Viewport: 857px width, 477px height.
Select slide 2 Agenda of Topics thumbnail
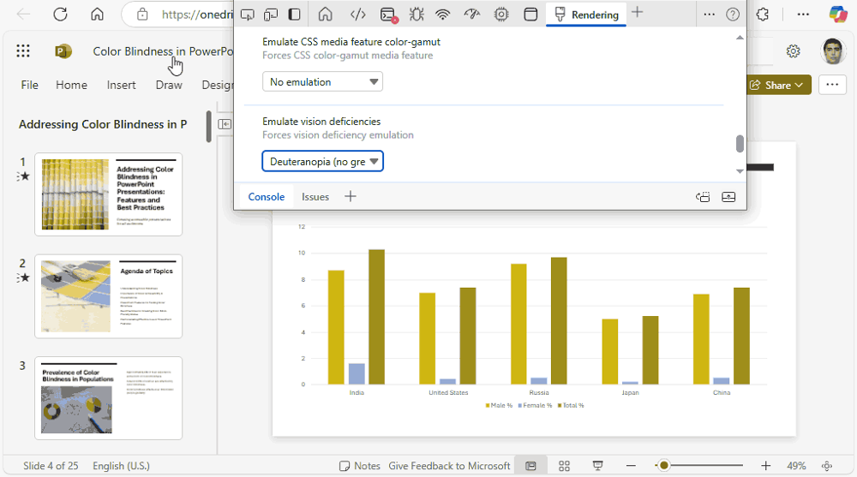(x=108, y=296)
